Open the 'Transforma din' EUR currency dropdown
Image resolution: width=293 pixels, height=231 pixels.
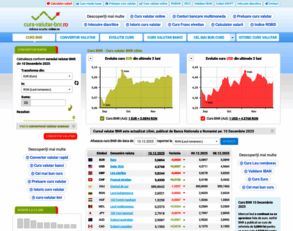point(47,76)
